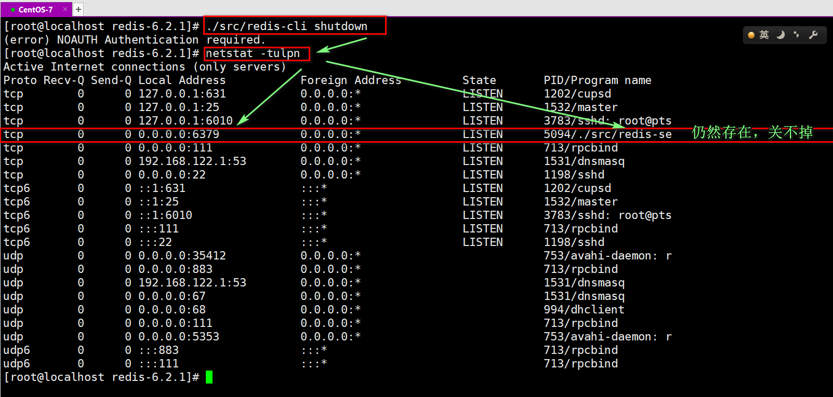Viewport: 833px width, 397px height.
Task: Click udp local address 0.0.0.0:5353
Action: tap(179, 336)
